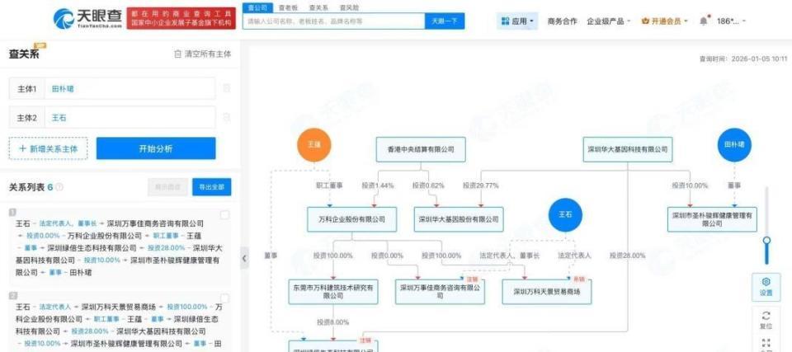Select the 查风险 search tab
792x352 pixels.
click(x=349, y=7)
